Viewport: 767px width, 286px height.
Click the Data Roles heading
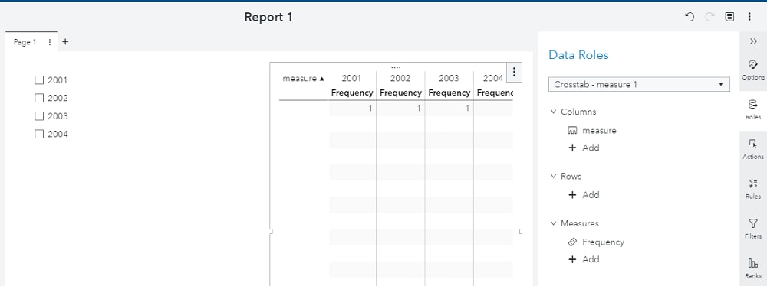pyautogui.click(x=578, y=54)
